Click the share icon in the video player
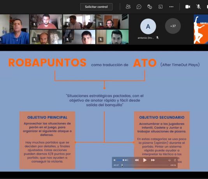The width and height of the screenshot is (208, 179). tap(175, 160)
